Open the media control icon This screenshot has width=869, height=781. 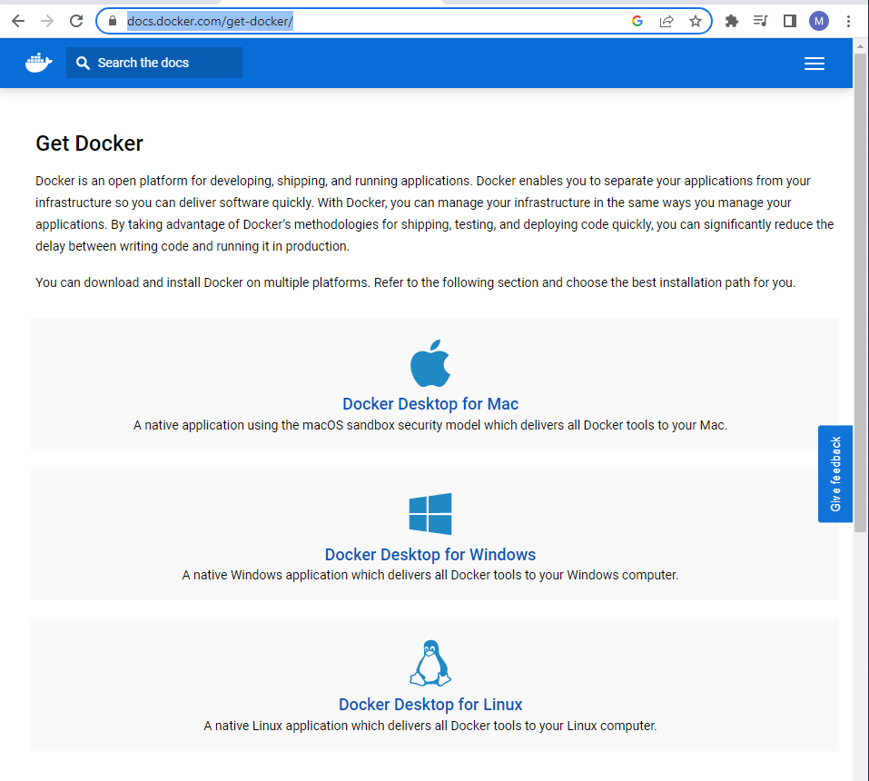click(761, 21)
